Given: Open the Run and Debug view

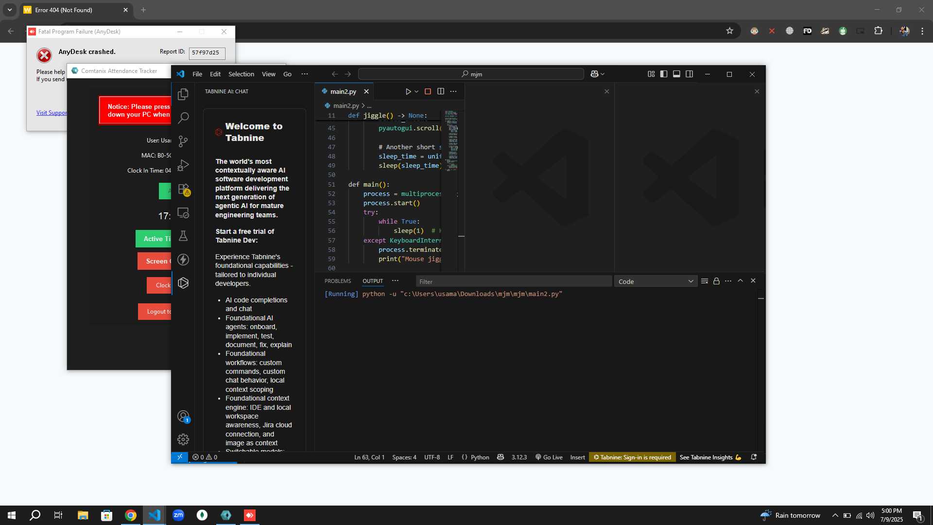Looking at the screenshot, I should [183, 165].
